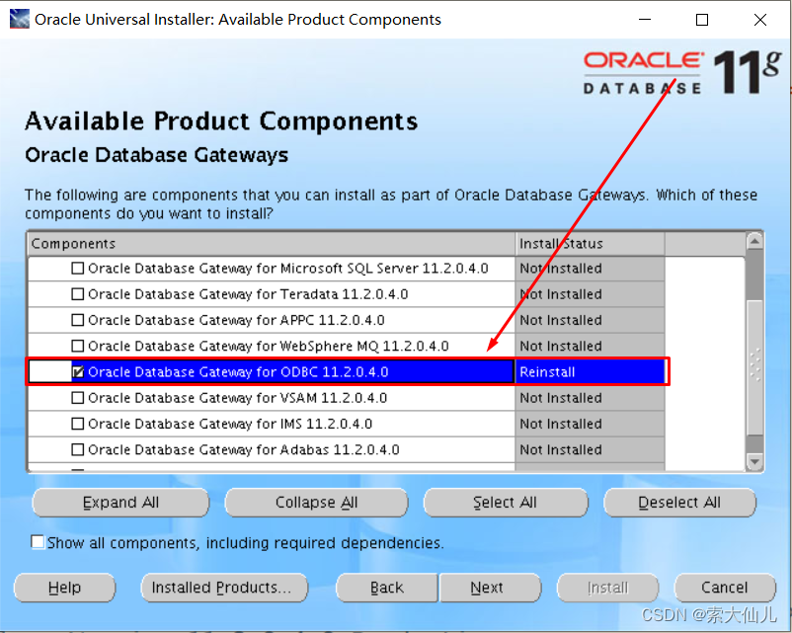Check Gateway for VSAM checkbox
This screenshot has width=792, height=633.
[x=77, y=398]
